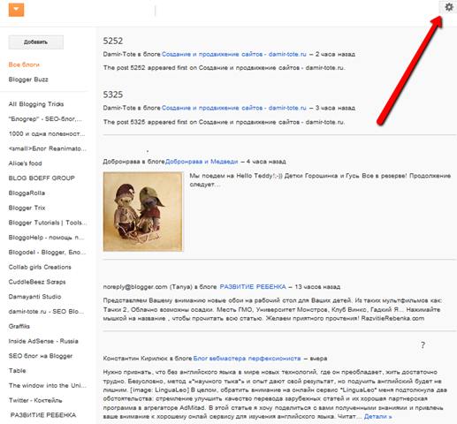
Task: Select Blogger Tutorials | Tools... entry
Action: (x=48, y=223)
